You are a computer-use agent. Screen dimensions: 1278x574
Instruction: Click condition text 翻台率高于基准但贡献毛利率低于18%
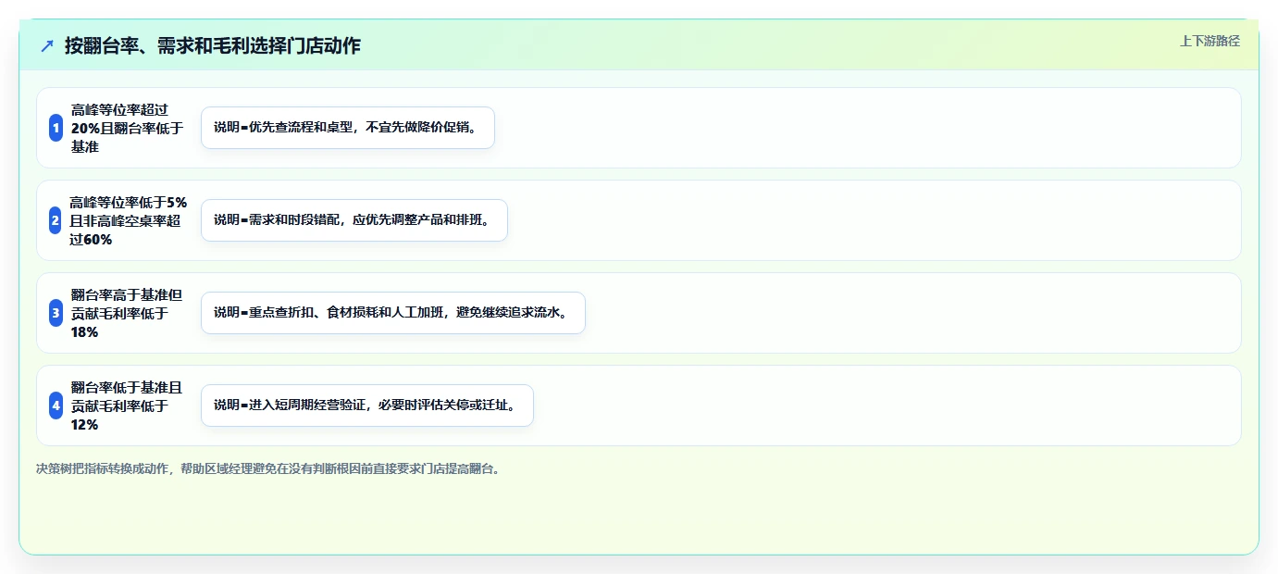(128, 313)
